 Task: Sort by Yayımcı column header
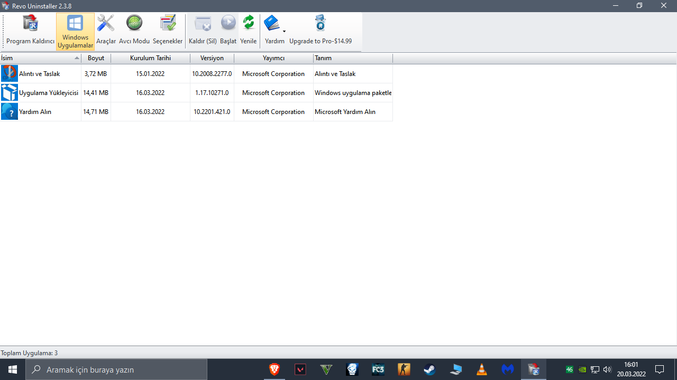[x=274, y=58]
